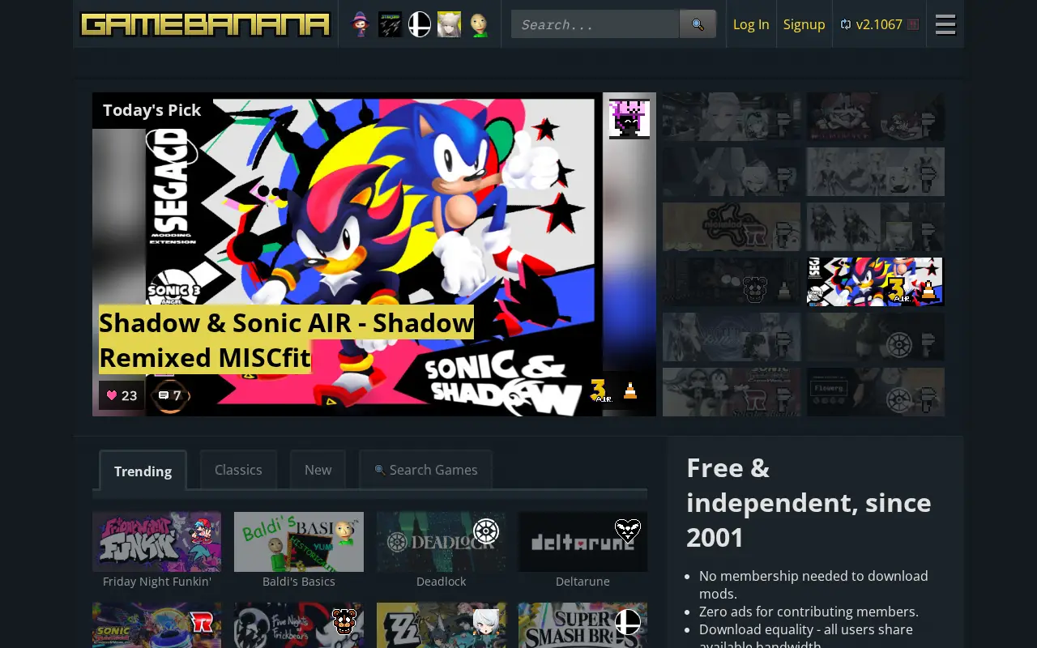Open the large Today's Pick featured image
This screenshot has width=1037, height=648.
tap(374, 254)
